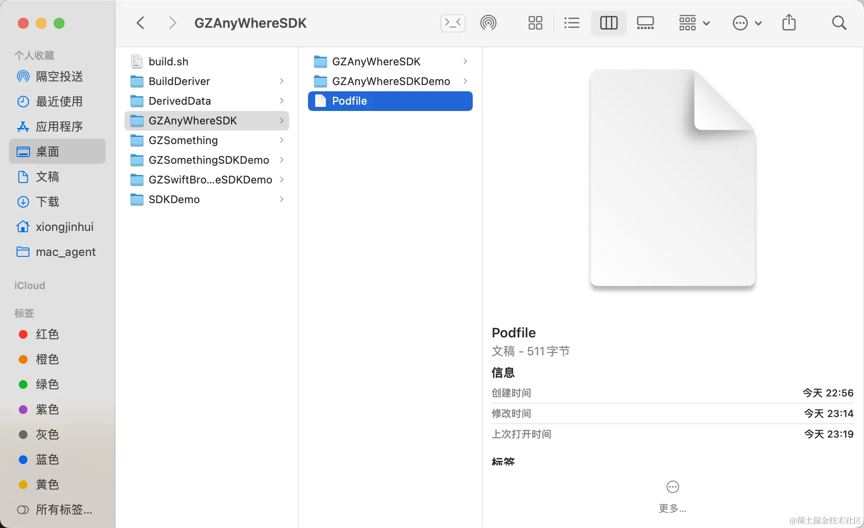Click the large Podfile preview thumbnail
Screen dimensions: 864x528
click(672, 178)
